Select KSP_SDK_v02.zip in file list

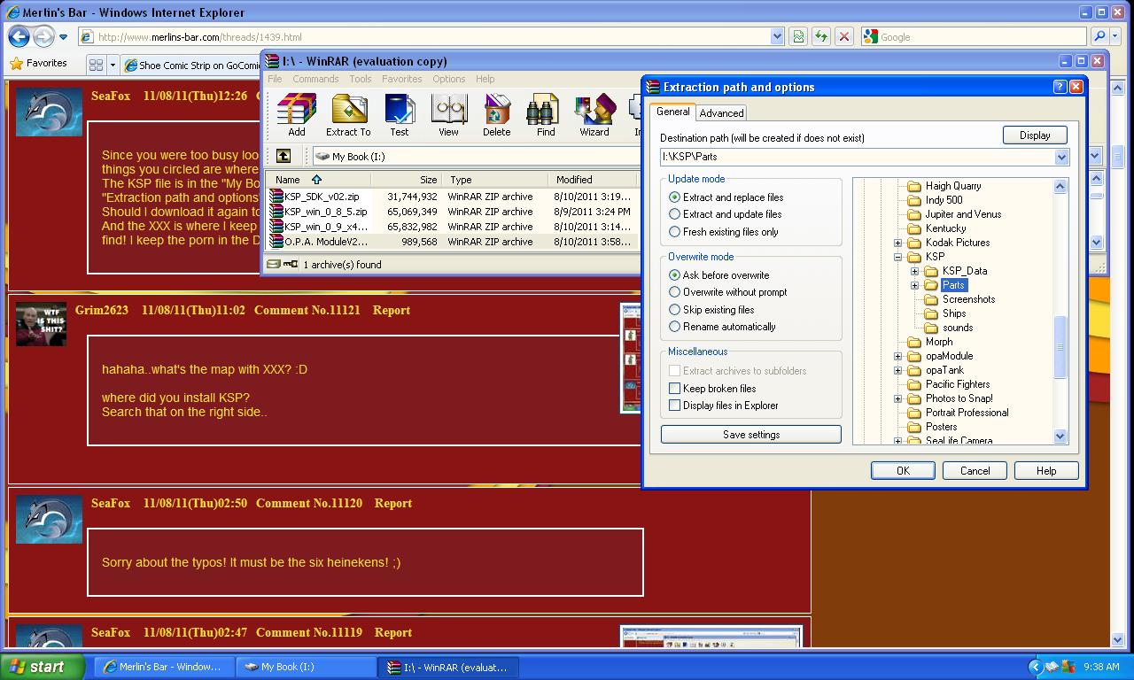(x=322, y=197)
